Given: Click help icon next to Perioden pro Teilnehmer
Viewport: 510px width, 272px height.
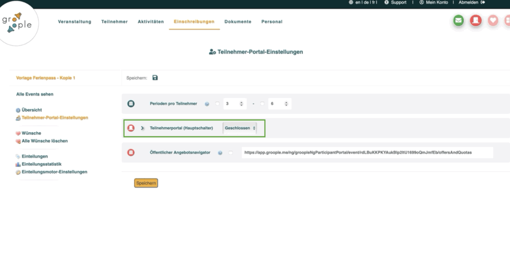Looking at the screenshot, I should (x=207, y=104).
